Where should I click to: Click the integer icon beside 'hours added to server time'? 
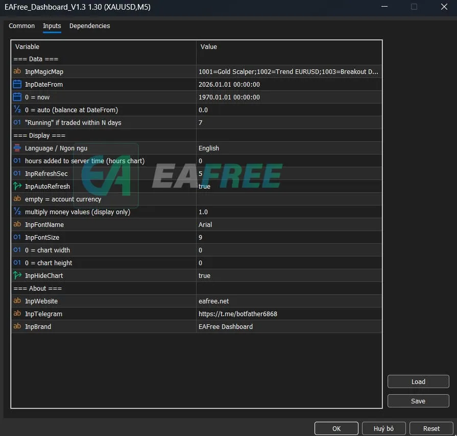(17, 161)
